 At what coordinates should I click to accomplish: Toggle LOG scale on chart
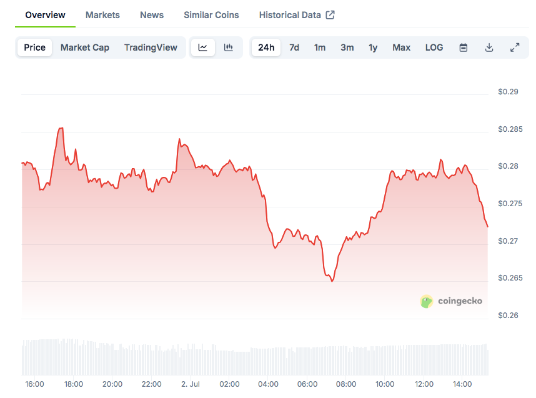[x=434, y=47]
